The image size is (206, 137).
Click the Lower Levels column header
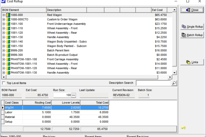tap(66, 103)
